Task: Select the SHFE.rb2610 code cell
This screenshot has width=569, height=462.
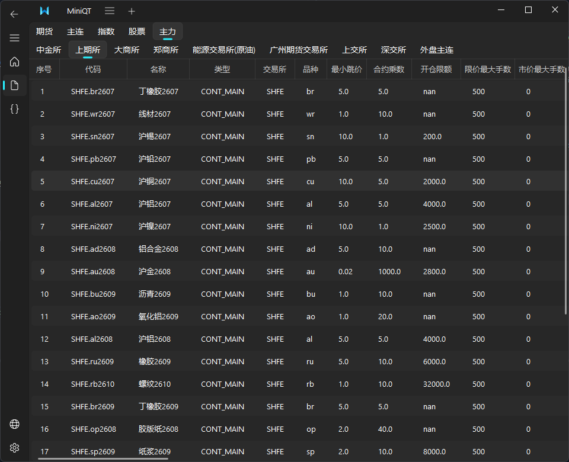Action: pos(92,384)
